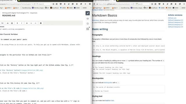
Task: Click the chat bubble icon in the left browser window
Action: pos(73,4)
